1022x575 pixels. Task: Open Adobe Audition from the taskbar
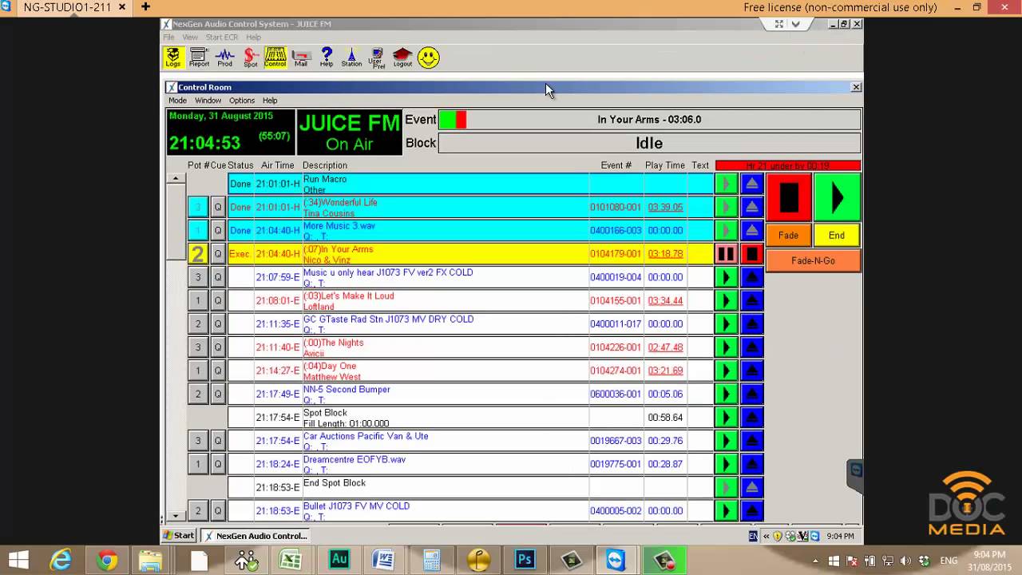(x=339, y=561)
